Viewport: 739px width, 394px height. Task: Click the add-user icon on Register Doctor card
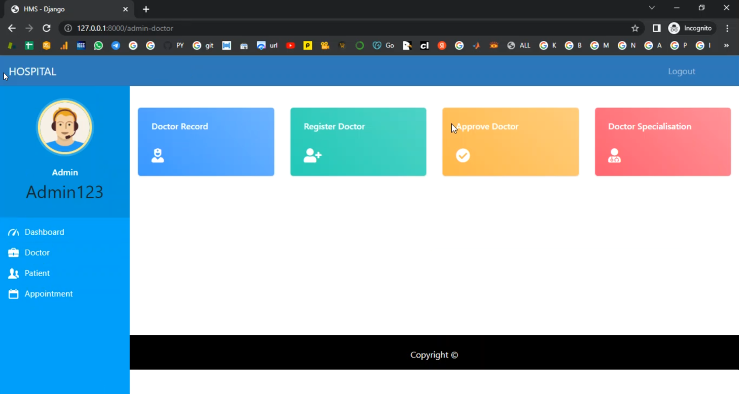312,156
